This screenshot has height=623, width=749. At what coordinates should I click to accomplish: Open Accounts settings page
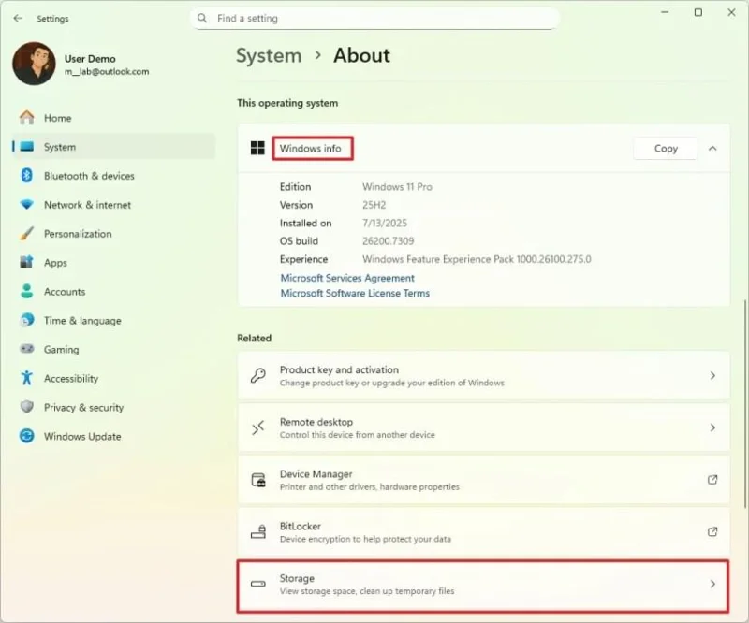point(113,292)
